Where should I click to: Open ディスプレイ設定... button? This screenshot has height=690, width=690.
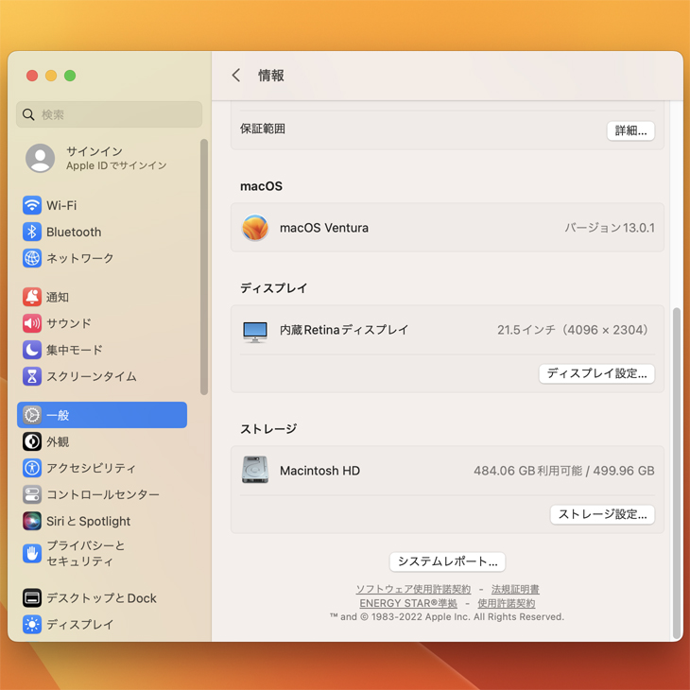[x=596, y=373]
